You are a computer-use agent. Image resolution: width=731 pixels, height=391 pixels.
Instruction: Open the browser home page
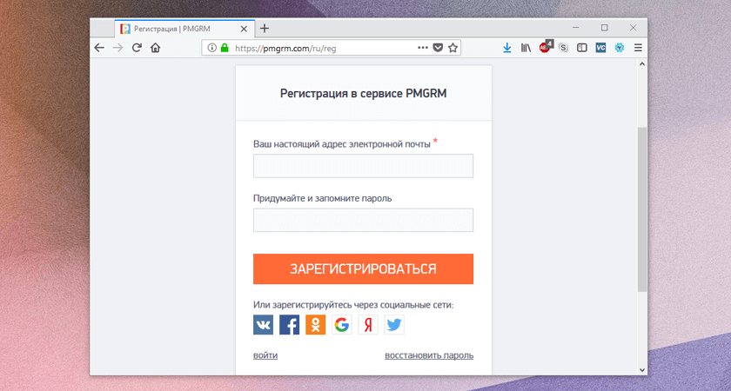click(x=155, y=48)
